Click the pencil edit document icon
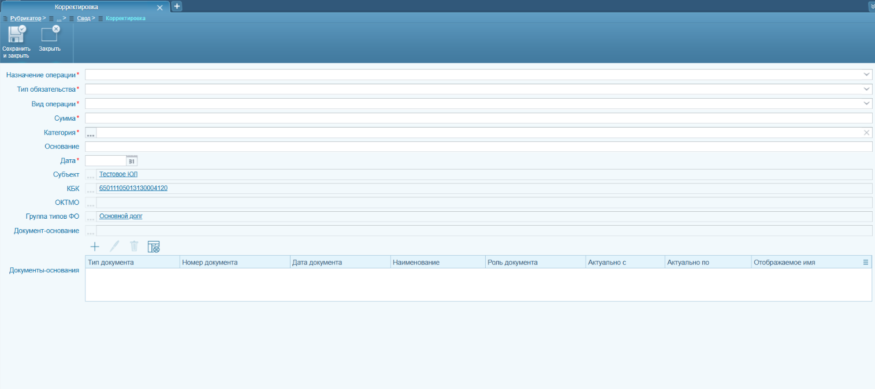Image resolution: width=875 pixels, height=389 pixels. (x=114, y=246)
